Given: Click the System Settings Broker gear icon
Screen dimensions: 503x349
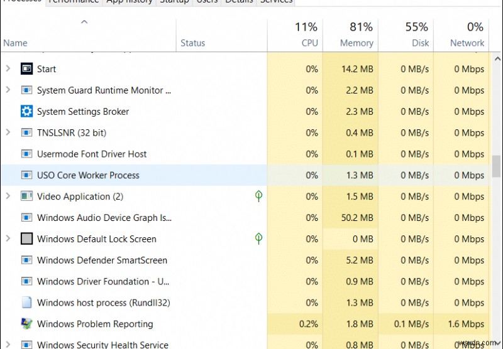Looking at the screenshot, I should 26,112.
